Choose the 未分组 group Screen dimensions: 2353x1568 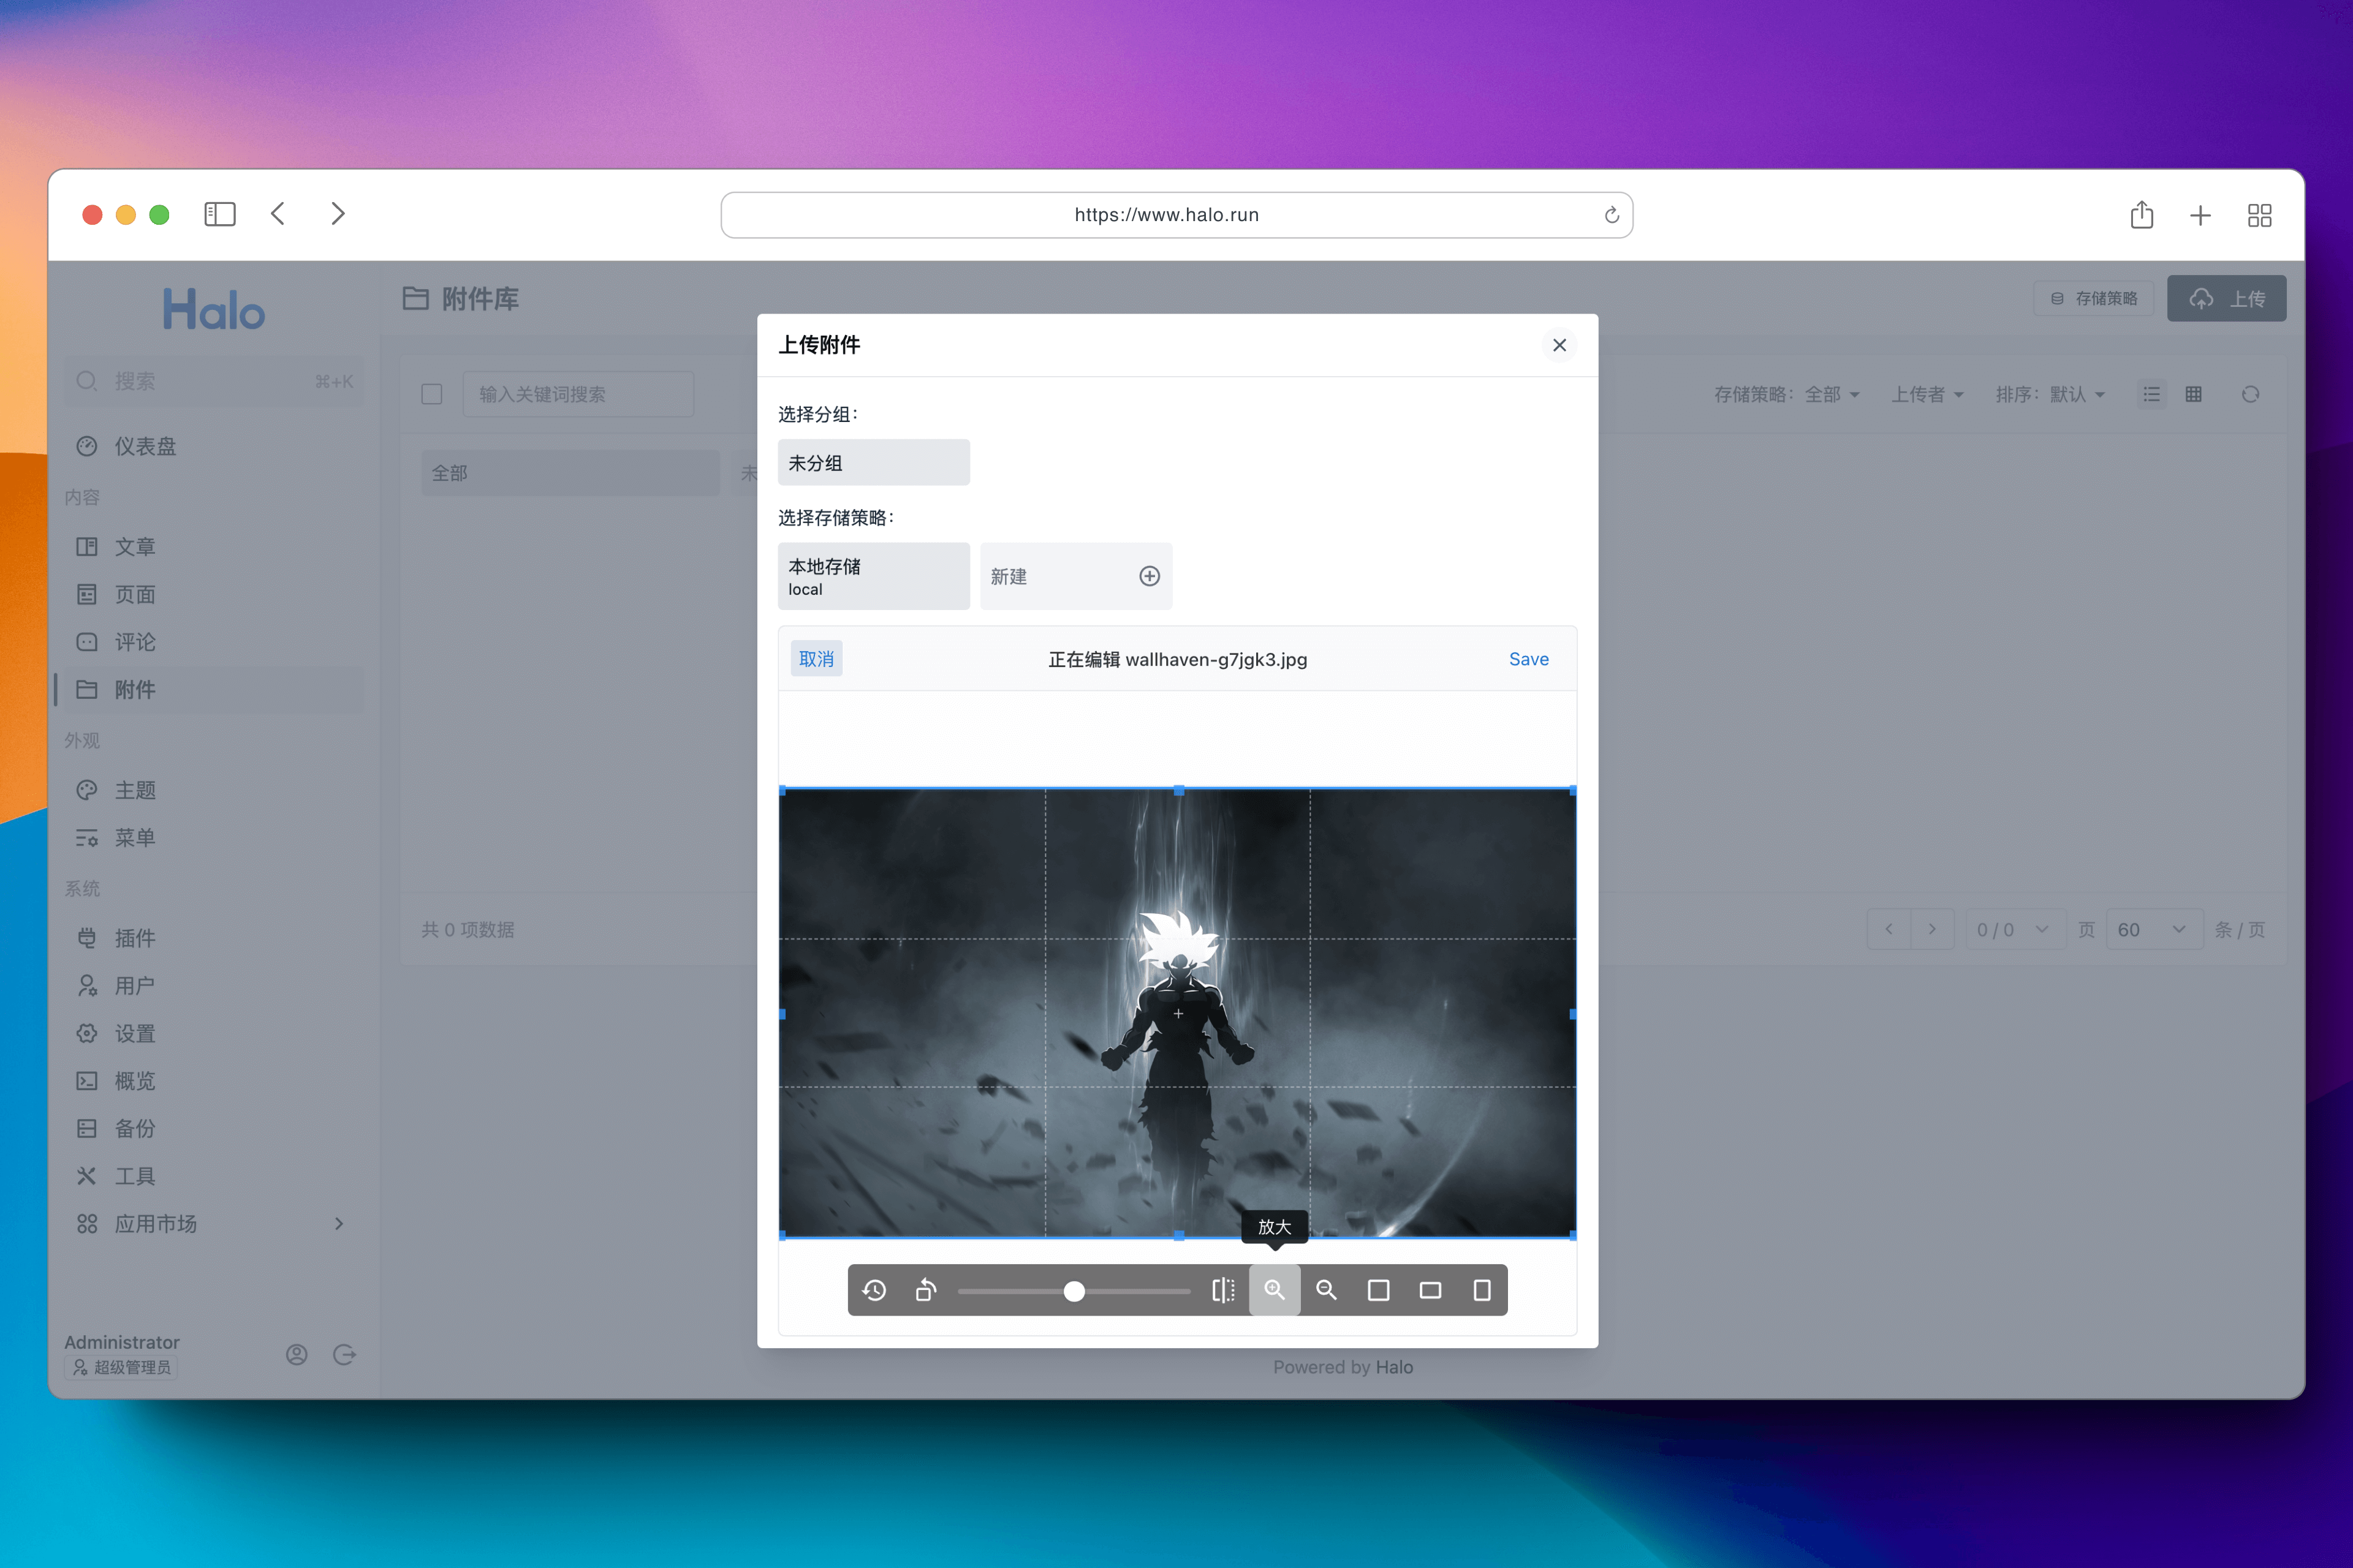tap(873, 463)
